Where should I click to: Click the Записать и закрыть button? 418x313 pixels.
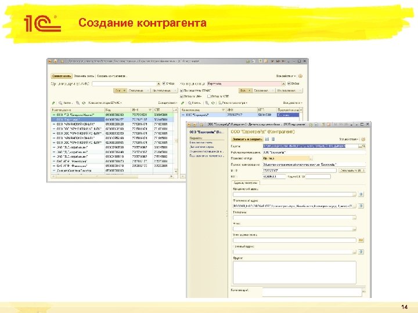tap(247, 139)
